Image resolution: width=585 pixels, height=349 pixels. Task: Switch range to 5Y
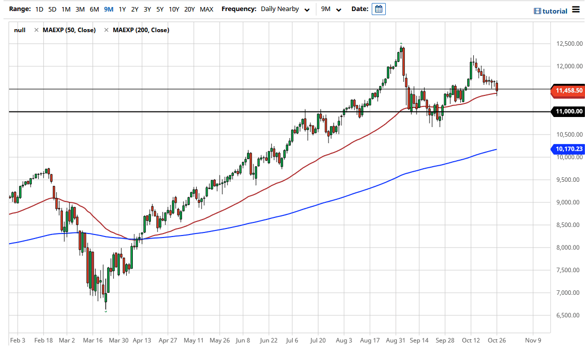[159, 9]
